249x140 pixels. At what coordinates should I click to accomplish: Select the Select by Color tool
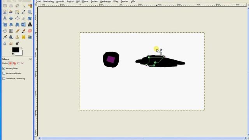30,6
